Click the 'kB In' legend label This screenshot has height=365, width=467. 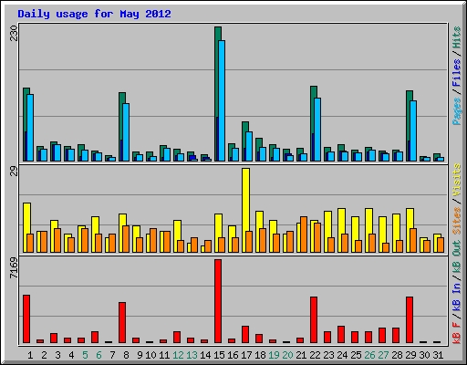coord(457,297)
